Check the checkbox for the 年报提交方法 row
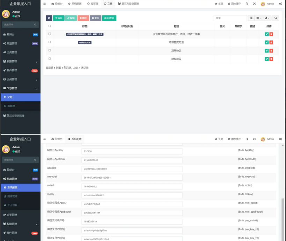 click(x=50, y=42)
